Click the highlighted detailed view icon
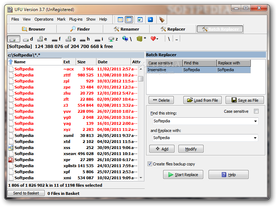 [129, 20]
